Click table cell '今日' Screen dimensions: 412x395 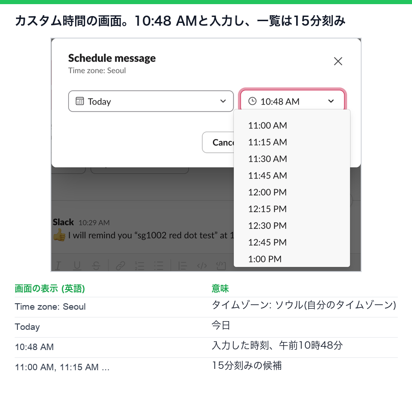click(221, 325)
